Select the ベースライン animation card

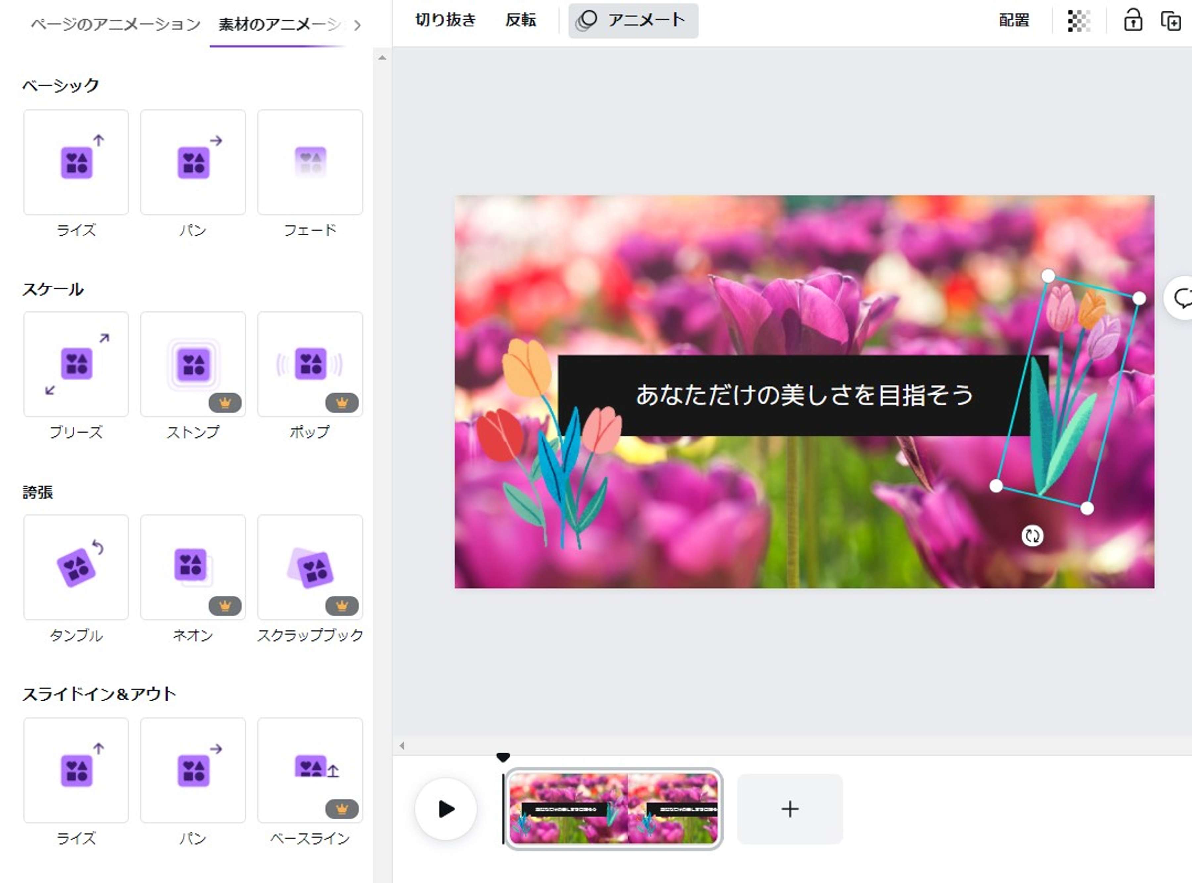tap(310, 770)
